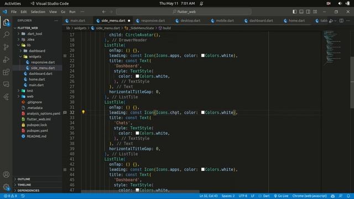
Task: Click errors and warnings count in status bar
Action: click(11, 196)
